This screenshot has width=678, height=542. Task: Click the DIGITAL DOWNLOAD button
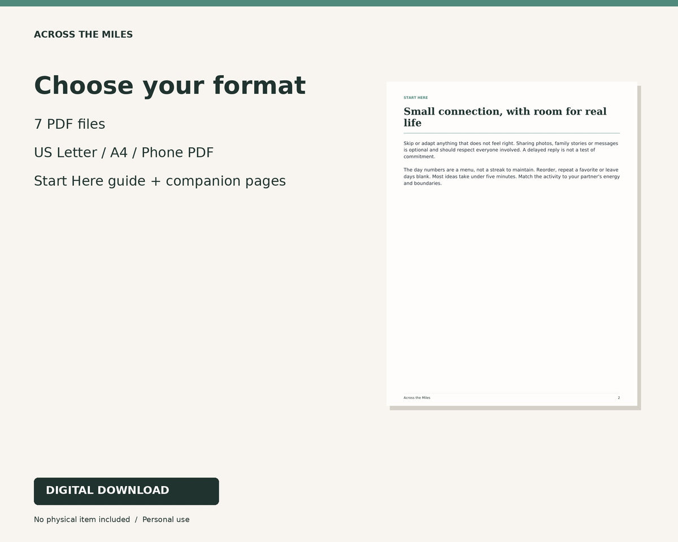pos(126,491)
